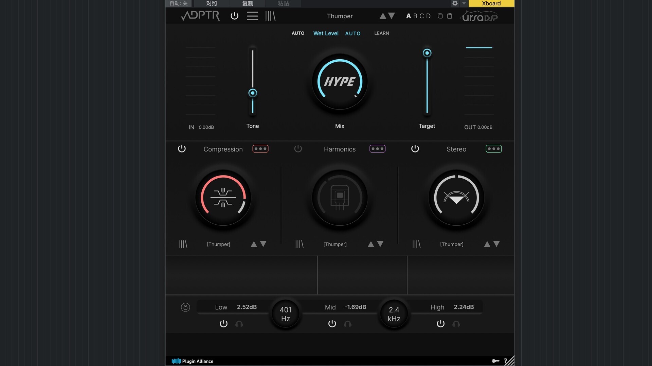
Task: Solo the High band headphones
Action: point(456,324)
